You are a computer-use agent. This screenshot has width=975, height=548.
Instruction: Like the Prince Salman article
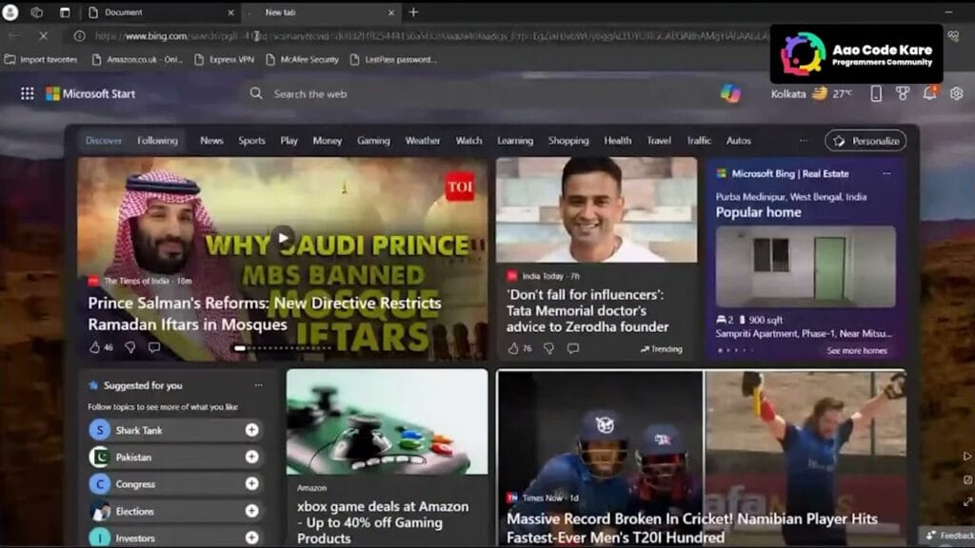click(x=95, y=348)
